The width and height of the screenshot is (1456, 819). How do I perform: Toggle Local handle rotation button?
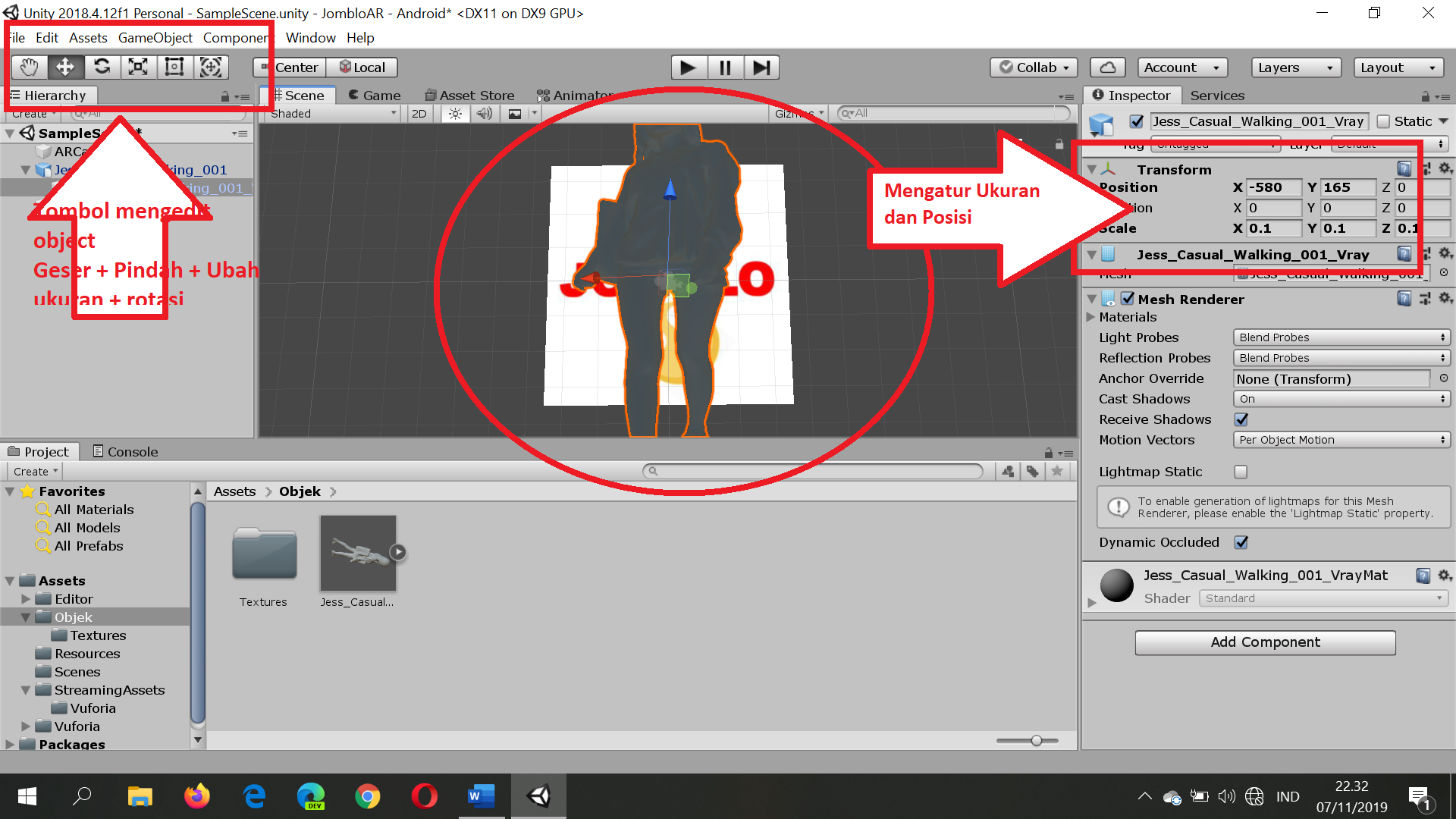[x=362, y=67]
